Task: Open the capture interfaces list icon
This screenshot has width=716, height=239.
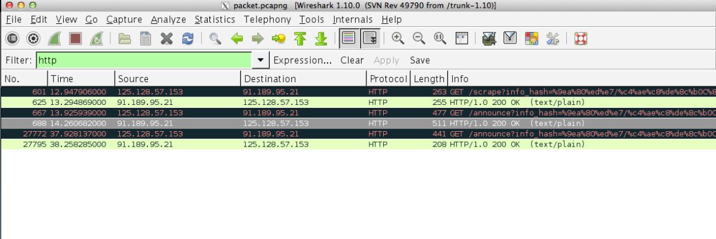Action: [x=13, y=39]
